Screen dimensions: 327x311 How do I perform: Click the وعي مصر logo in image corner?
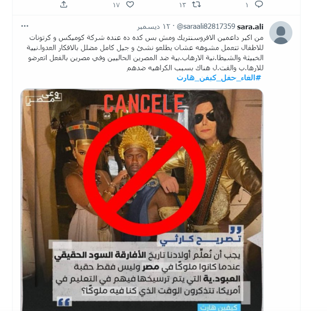pyautogui.click(x=44, y=99)
